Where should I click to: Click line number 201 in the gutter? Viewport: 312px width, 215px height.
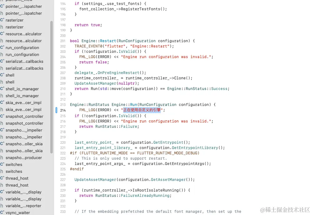pos(63,41)
